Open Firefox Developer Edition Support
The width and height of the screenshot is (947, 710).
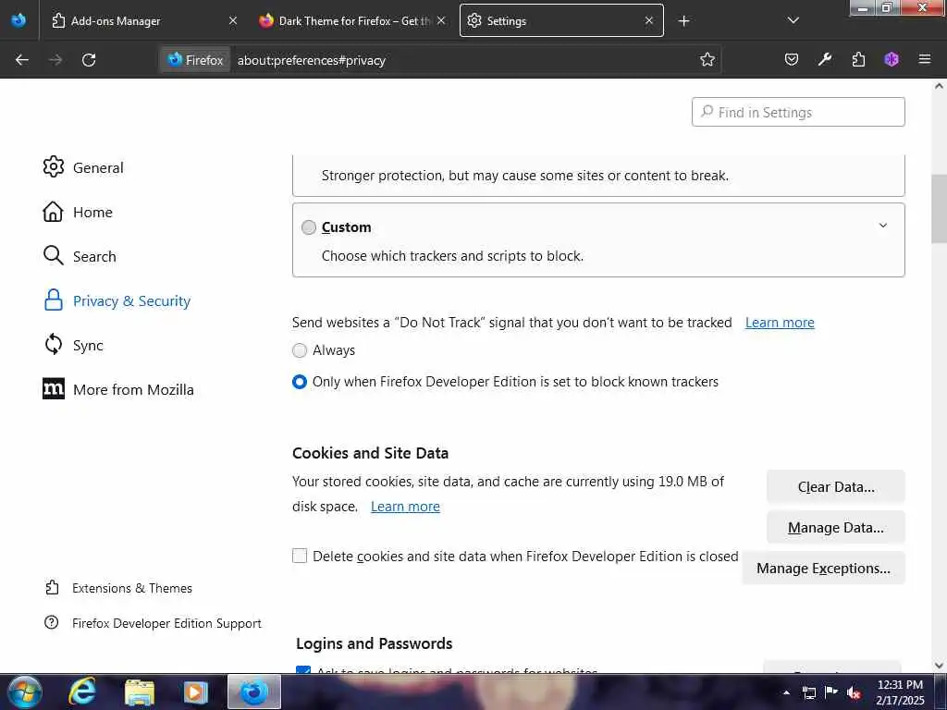[153, 623]
